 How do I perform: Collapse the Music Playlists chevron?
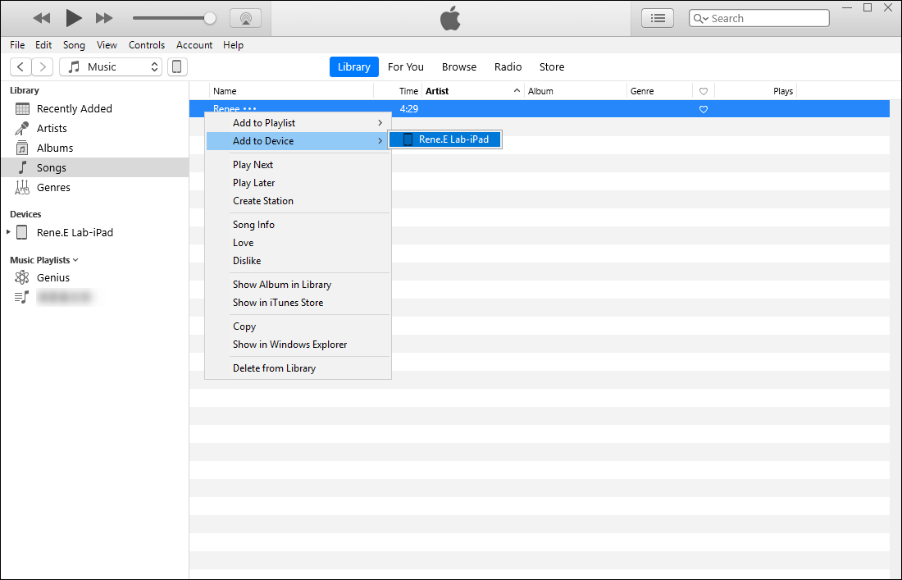click(76, 260)
